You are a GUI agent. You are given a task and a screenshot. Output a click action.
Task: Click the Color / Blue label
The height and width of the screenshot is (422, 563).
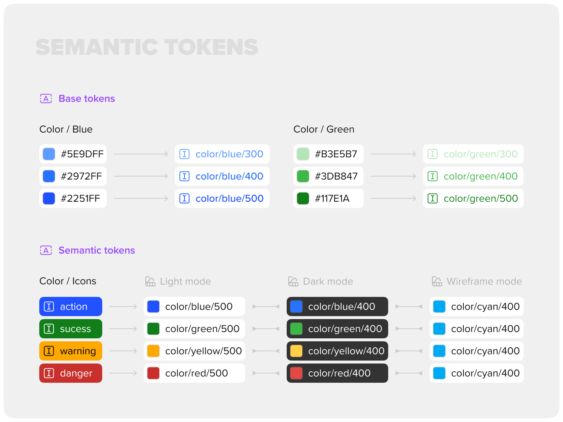coord(66,129)
